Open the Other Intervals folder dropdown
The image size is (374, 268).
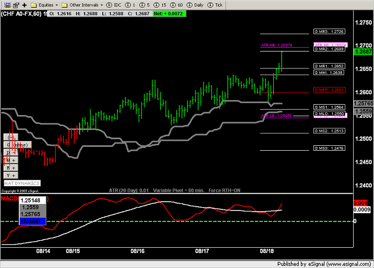pos(82,5)
